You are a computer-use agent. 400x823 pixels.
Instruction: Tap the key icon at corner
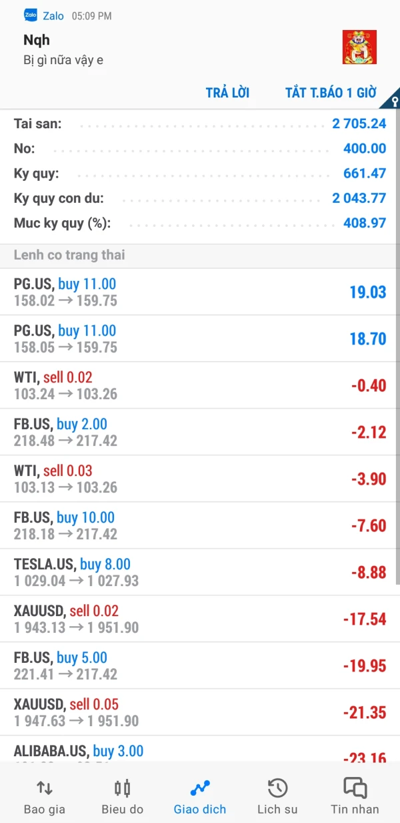(x=395, y=101)
